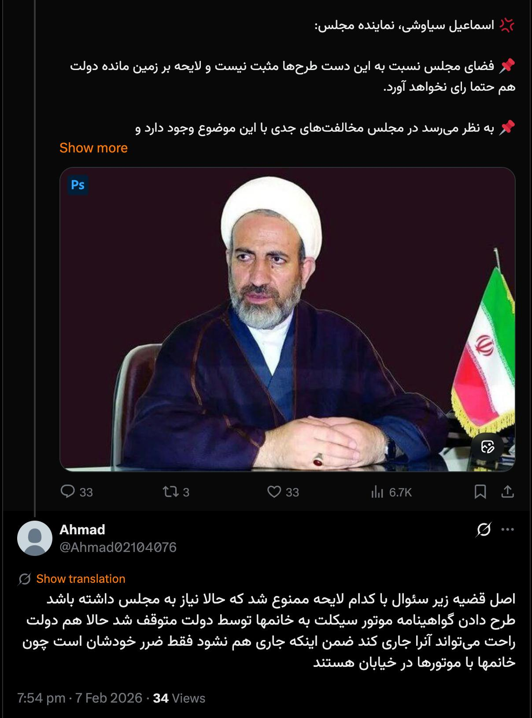Like the post with 33 likes
The height and width of the screenshot is (718, 532).
[274, 491]
